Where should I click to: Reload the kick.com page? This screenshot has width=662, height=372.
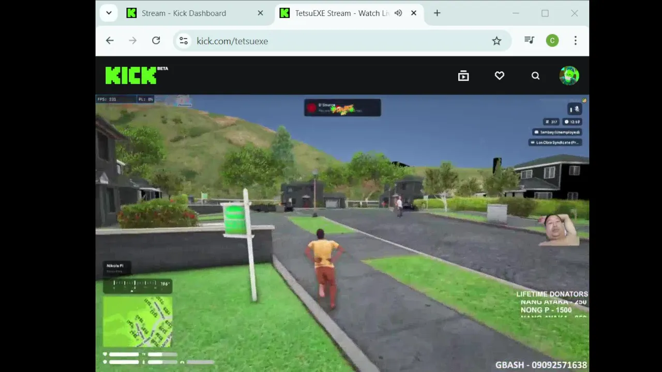(156, 41)
